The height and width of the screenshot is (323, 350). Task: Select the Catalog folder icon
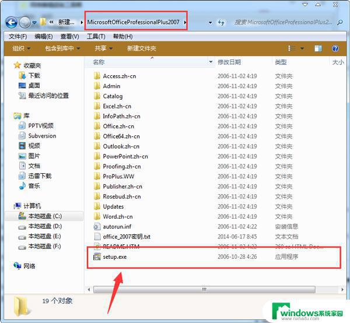tap(97, 96)
